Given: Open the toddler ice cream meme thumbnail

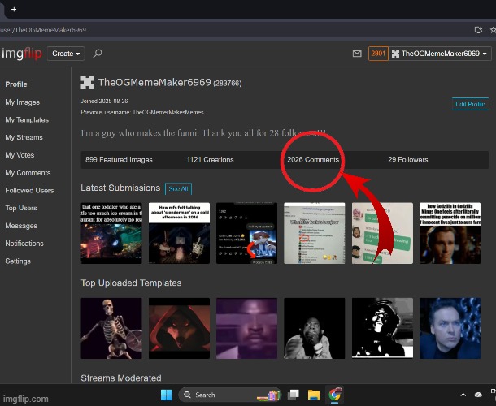Looking at the screenshot, I should click(x=111, y=233).
